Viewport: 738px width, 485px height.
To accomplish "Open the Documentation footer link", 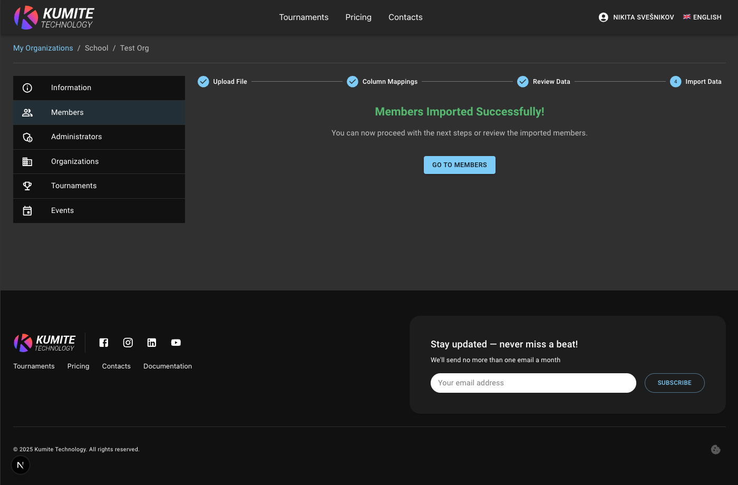I will coord(168,366).
